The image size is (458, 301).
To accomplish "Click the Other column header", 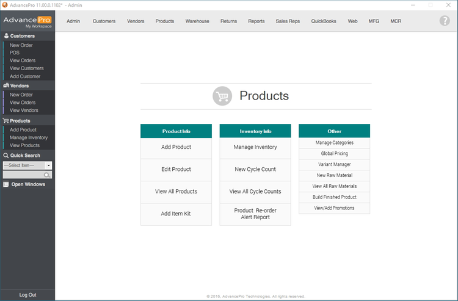I will (x=335, y=131).
